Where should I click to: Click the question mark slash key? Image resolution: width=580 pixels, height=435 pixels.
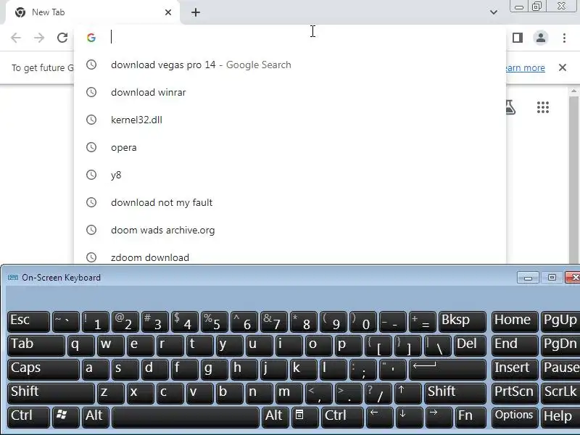(x=378, y=393)
